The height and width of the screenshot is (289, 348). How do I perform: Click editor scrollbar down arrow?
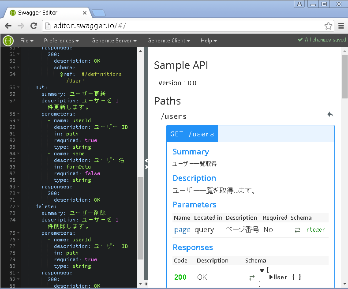click(x=140, y=284)
